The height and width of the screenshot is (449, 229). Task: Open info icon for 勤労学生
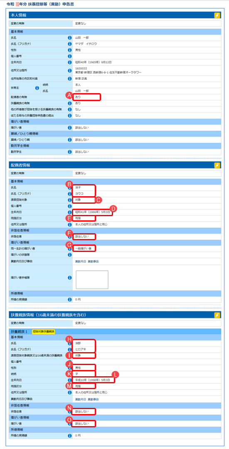(x=69, y=152)
